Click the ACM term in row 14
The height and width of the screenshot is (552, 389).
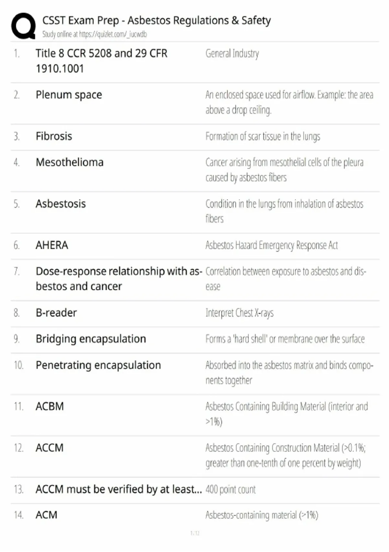tap(46, 515)
